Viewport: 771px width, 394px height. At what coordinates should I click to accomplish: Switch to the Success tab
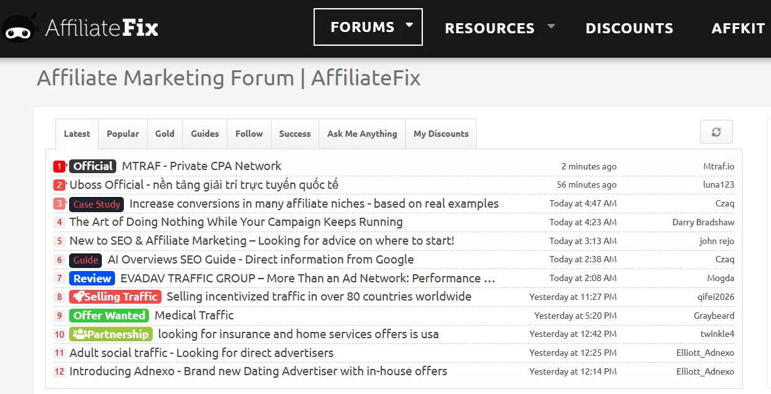coord(295,134)
